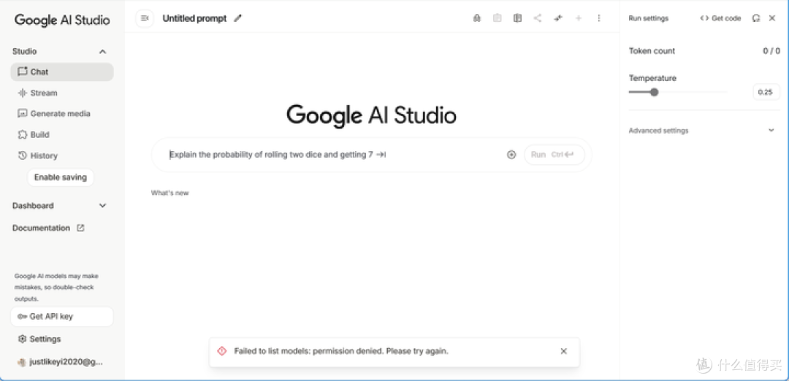Open the Stream section
Screen dimensions: 789x381
[x=62, y=93]
